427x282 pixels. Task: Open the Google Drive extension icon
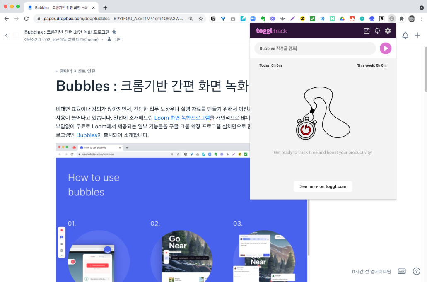point(342,19)
